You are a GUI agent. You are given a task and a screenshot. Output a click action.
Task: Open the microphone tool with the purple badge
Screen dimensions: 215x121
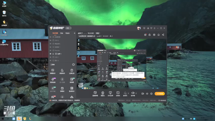pyautogui.click(x=53, y=80)
